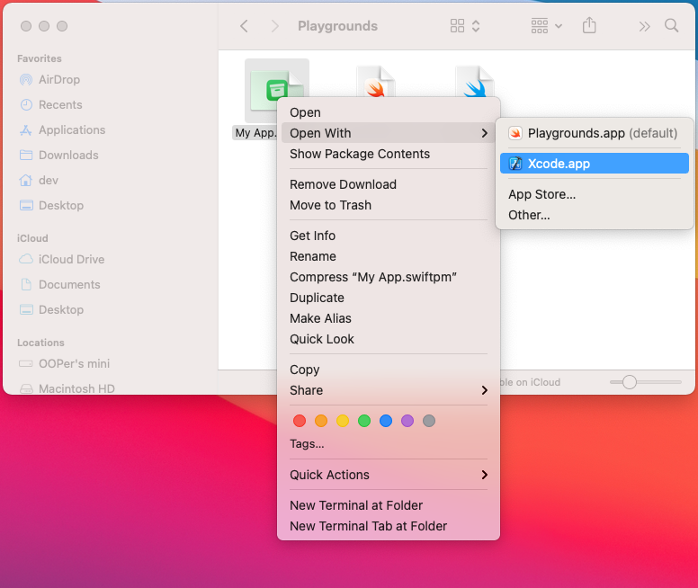Go forward with the Finder forward arrow

tap(274, 26)
